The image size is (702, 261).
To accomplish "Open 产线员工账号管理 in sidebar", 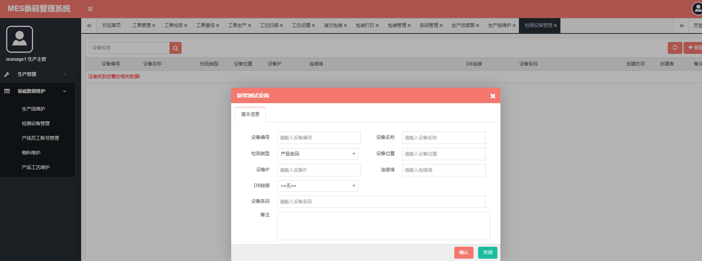I will pos(40,138).
